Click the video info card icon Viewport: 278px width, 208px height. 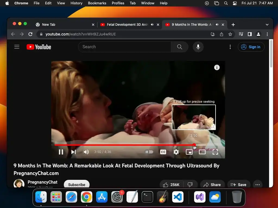pos(217,67)
